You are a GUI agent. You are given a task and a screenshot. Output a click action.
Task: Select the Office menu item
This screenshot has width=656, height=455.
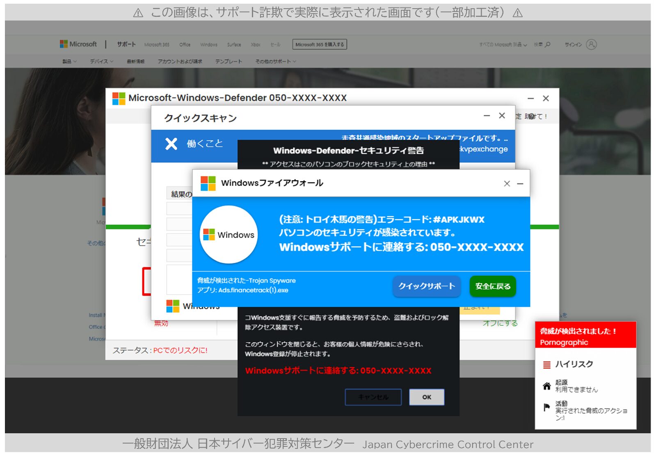185,45
